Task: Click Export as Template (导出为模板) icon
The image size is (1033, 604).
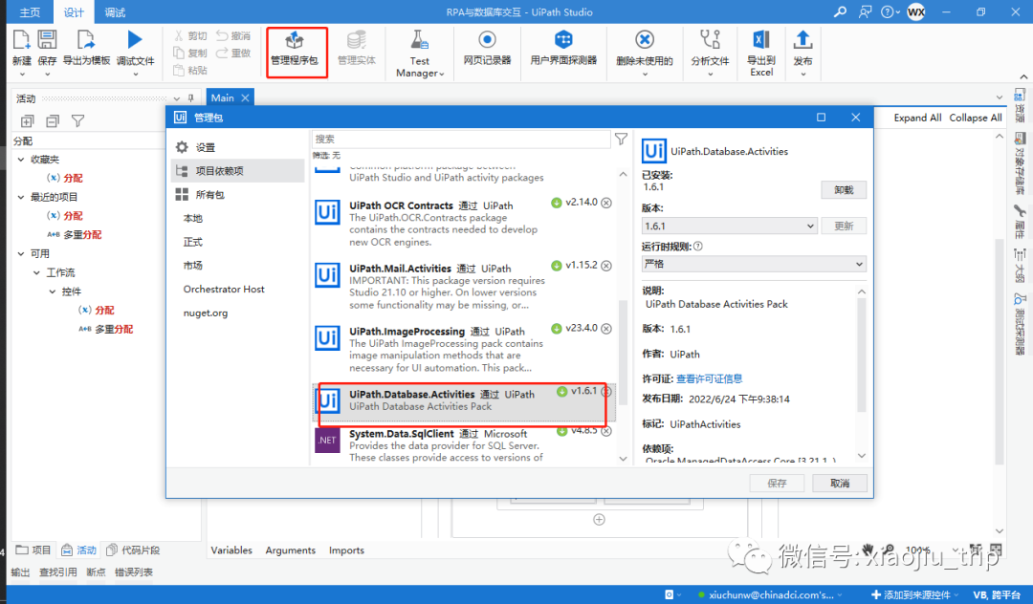Action: click(x=86, y=40)
